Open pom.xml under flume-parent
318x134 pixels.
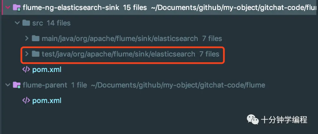click(47, 100)
